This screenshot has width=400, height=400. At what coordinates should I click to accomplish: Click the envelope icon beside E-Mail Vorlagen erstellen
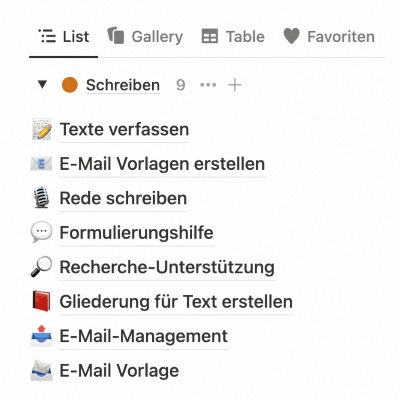pos(41,164)
